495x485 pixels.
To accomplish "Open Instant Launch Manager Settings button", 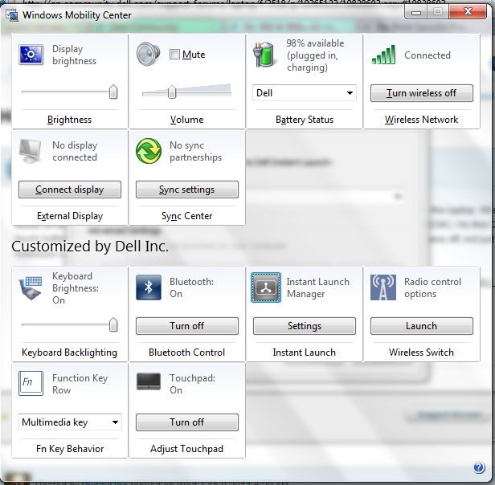I will 305,326.
